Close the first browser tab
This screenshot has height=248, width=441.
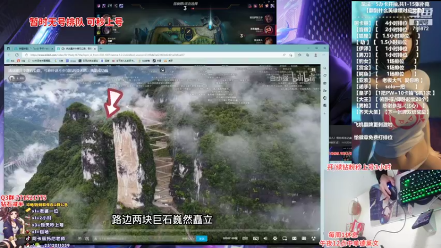pyautogui.click(x=52, y=48)
